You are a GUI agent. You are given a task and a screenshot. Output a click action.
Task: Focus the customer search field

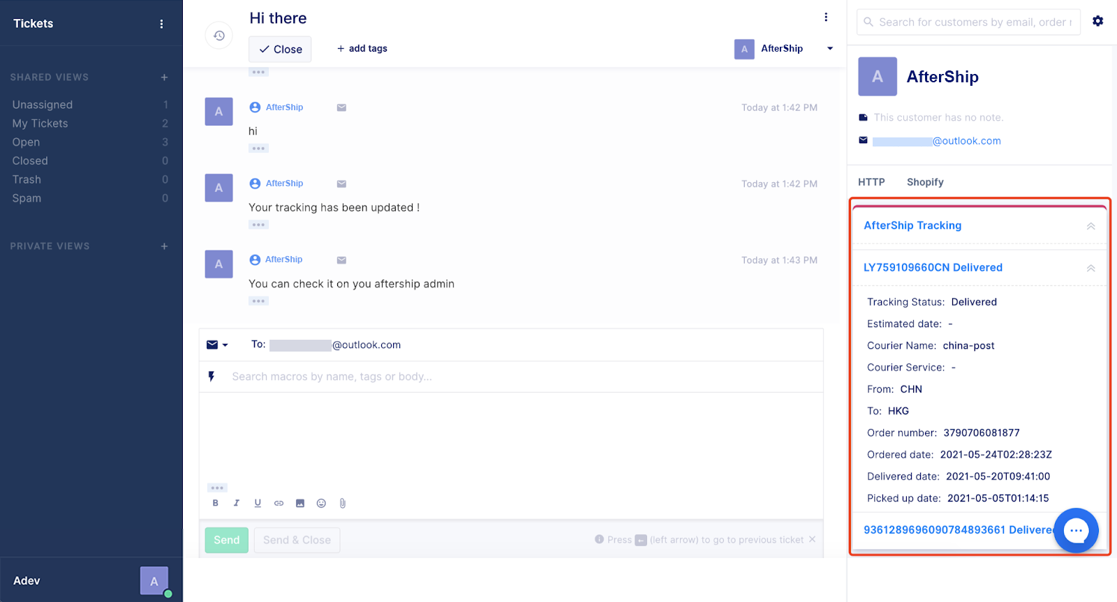968,22
